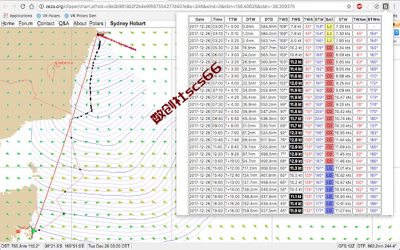Click the GFS:12Z status bar entry

point(346,246)
